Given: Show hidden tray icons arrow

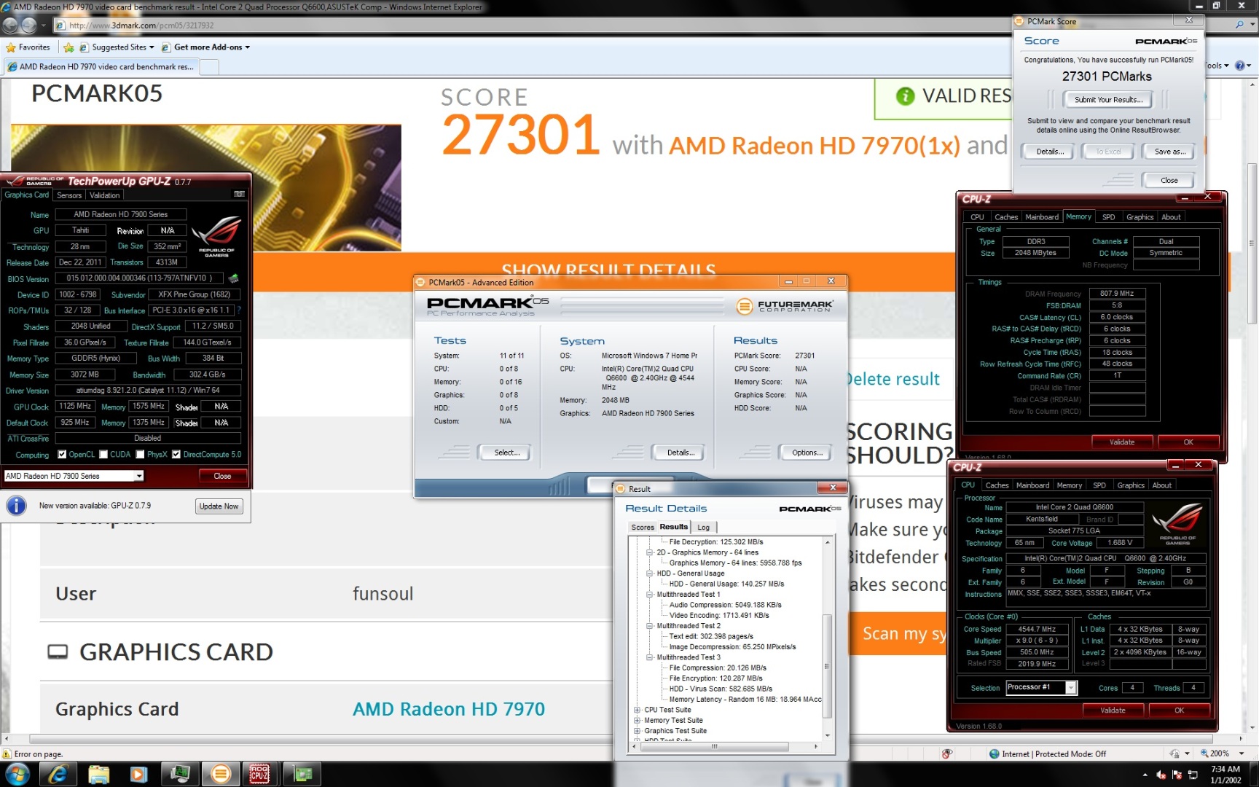Looking at the screenshot, I should (1145, 775).
